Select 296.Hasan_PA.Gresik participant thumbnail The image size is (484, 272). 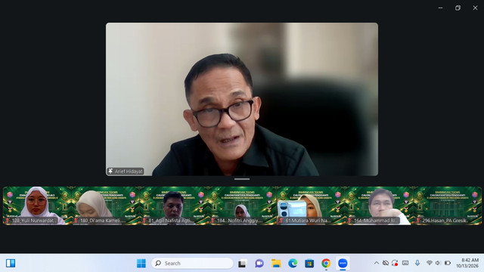point(448,206)
